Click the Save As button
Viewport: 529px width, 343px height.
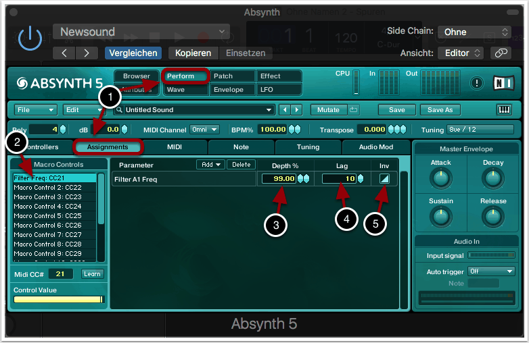click(x=440, y=109)
